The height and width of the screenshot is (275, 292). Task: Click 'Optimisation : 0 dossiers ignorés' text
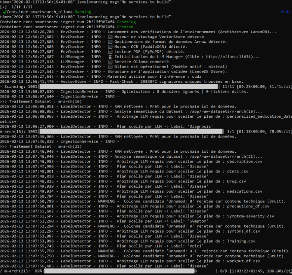point(160,92)
